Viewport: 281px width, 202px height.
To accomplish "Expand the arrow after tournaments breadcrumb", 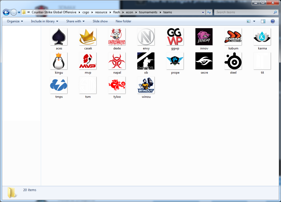I will pos(160,12).
